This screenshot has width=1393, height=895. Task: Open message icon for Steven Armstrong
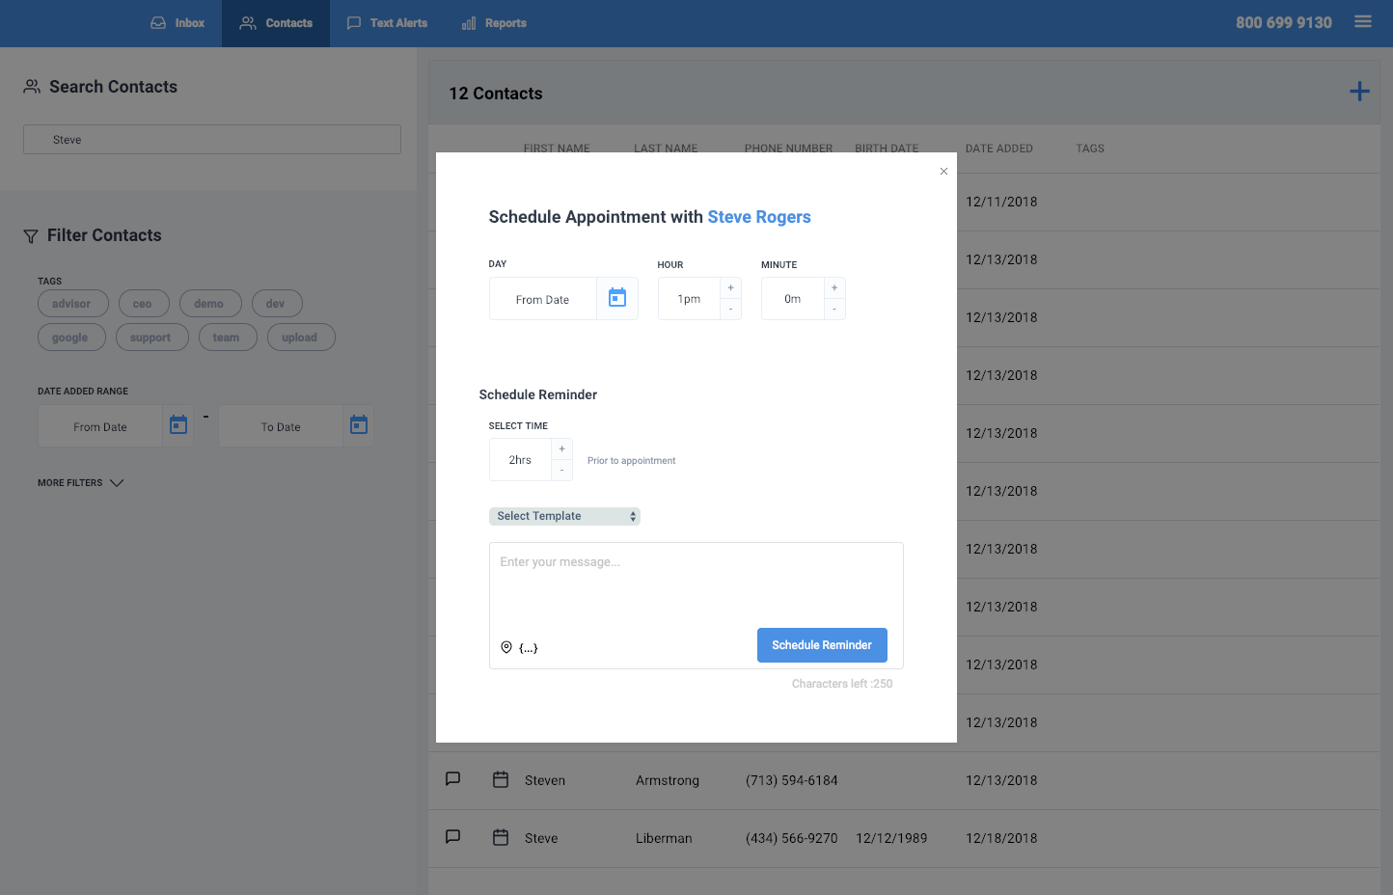[x=452, y=779]
